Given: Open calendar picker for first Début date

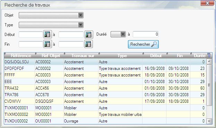Looking at the screenshot, I should coord(47,34).
